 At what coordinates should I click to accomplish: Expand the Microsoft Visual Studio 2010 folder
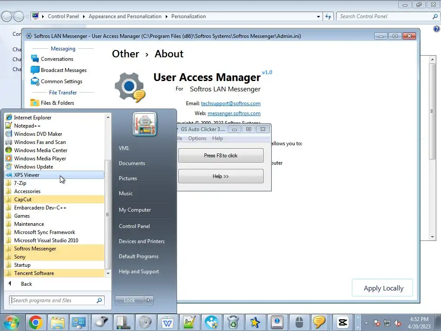[x=54, y=240]
